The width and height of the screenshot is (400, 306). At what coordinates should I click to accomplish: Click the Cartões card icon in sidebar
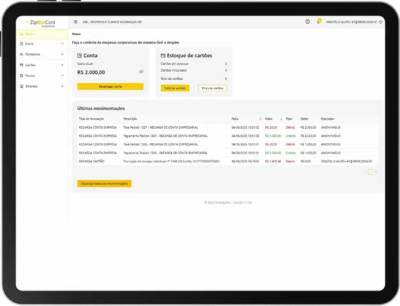(22, 65)
